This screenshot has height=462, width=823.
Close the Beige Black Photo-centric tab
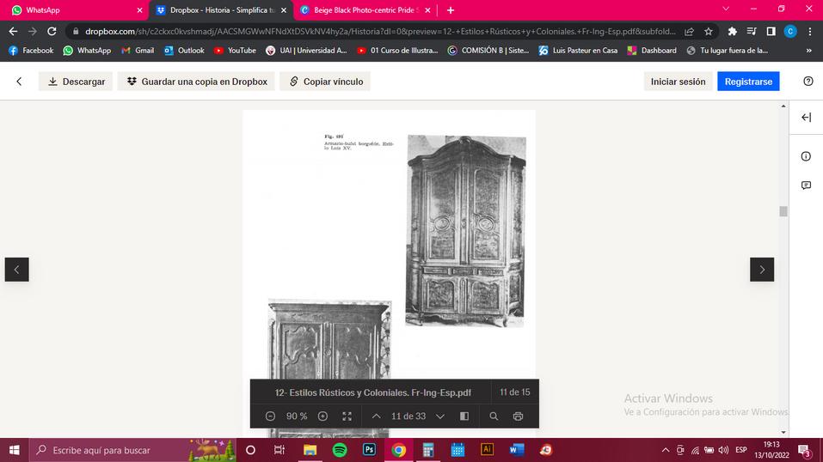pyautogui.click(x=427, y=10)
